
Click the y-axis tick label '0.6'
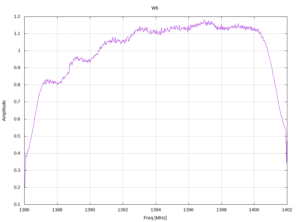17,119
